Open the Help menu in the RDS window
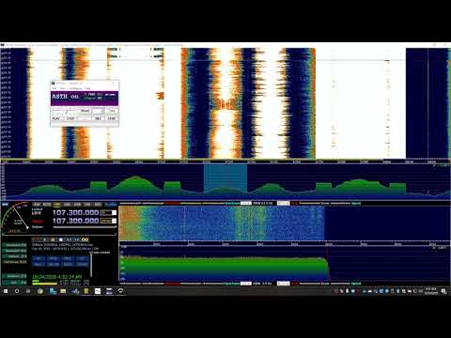Image resolution: width=451 pixels, height=338 pixels. pos(87,88)
